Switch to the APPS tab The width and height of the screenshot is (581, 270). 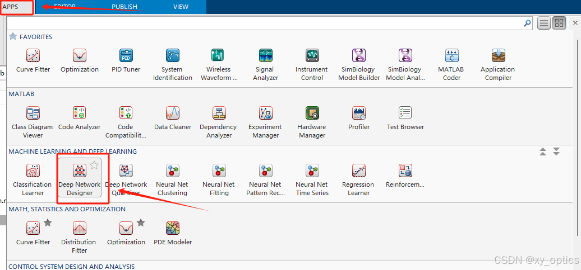pyautogui.click(x=10, y=7)
